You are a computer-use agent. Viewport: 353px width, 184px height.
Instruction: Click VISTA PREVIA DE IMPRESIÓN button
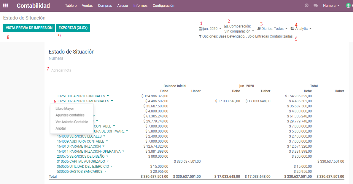29,28
